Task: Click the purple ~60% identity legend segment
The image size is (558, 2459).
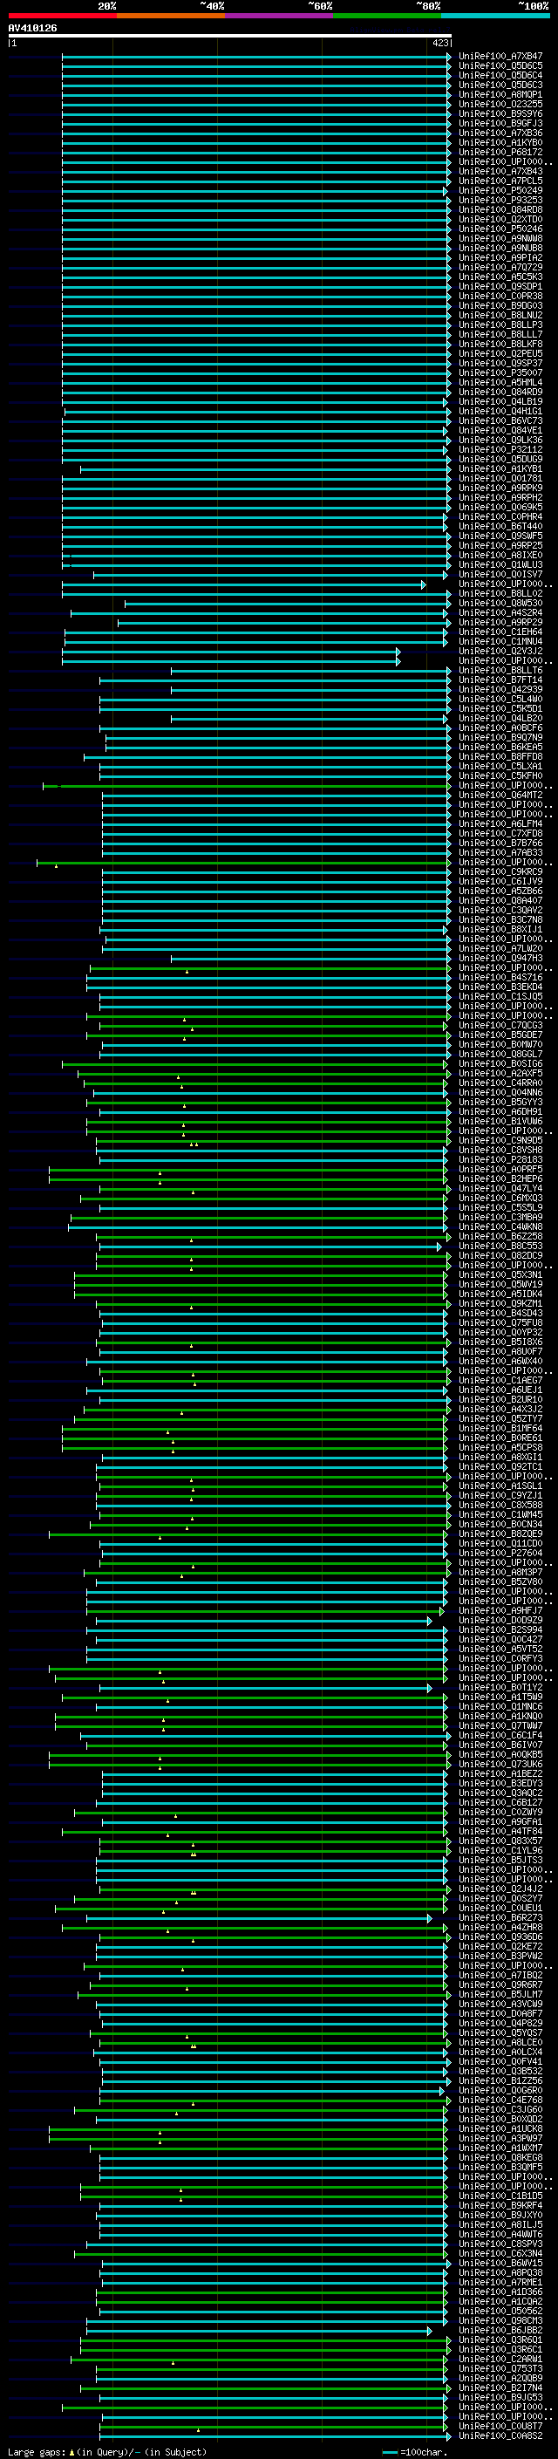Action: pos(280,16)
